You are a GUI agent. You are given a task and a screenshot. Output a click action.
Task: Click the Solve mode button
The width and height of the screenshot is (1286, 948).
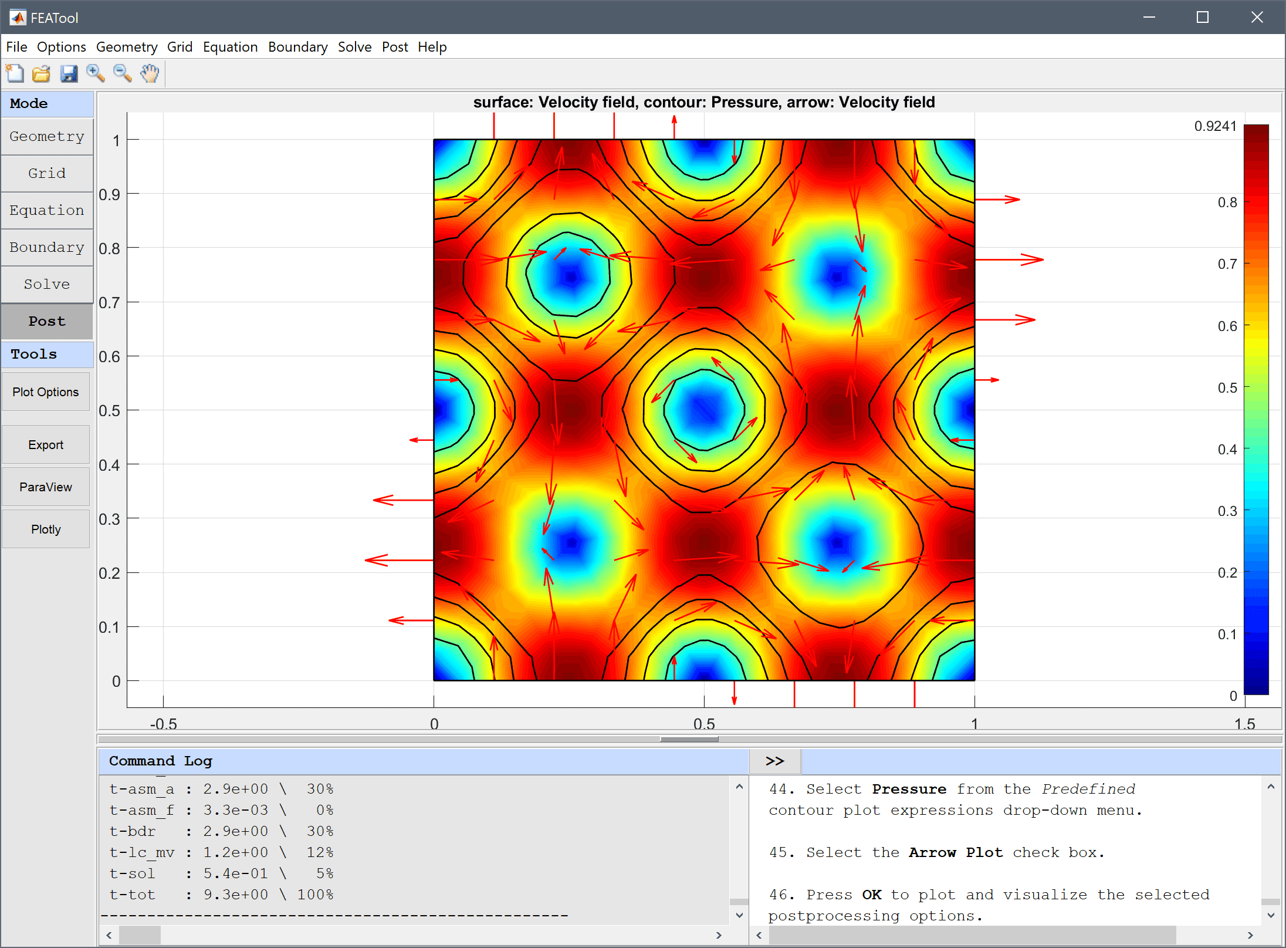(47, 284)
